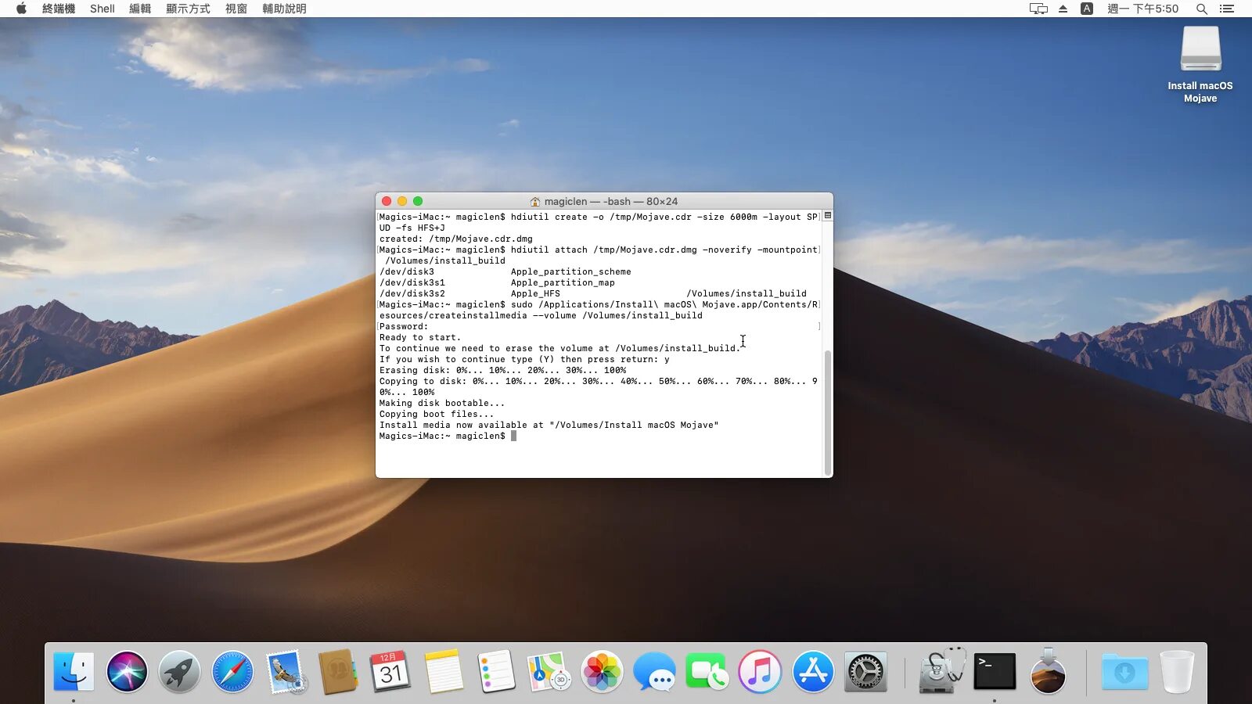
Task: Open the Install macOS Mojave desktop volume
Action: click(1200, 64)
